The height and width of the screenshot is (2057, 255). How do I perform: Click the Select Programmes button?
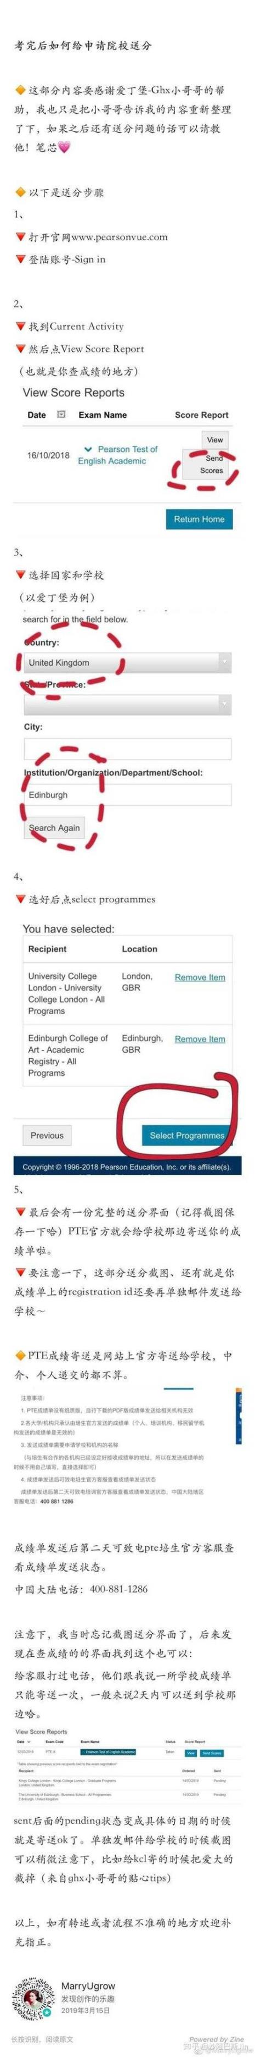point(186,1136)
